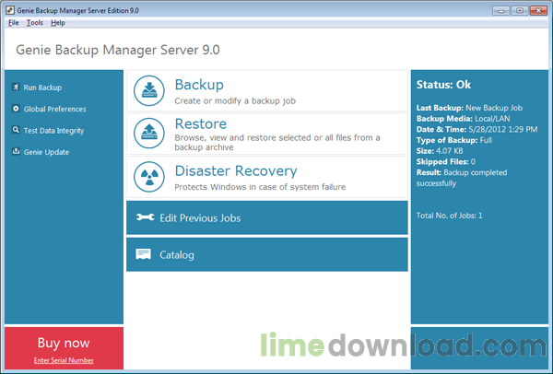The image size is (553, 374).
Task: Close the Genie Backup Manager window
Action: pyautogui.click(x=538, y=10)
